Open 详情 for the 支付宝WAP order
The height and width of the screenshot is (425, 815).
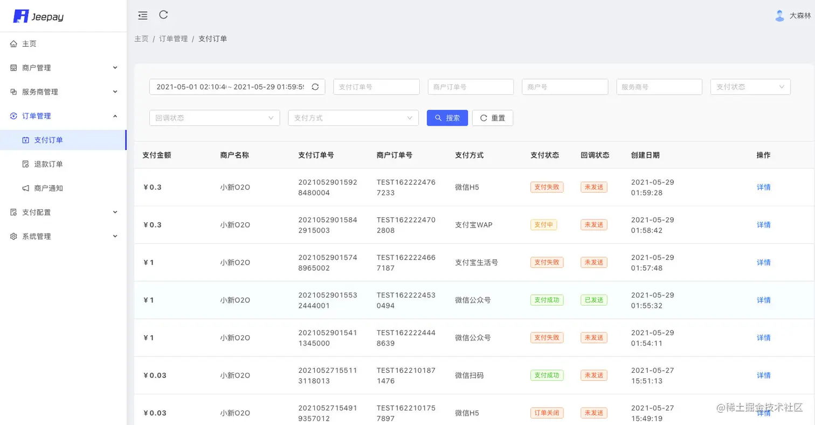tap(764, 225)
